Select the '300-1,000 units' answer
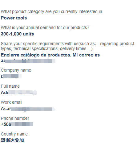The image size is (137, 146). 17,34
